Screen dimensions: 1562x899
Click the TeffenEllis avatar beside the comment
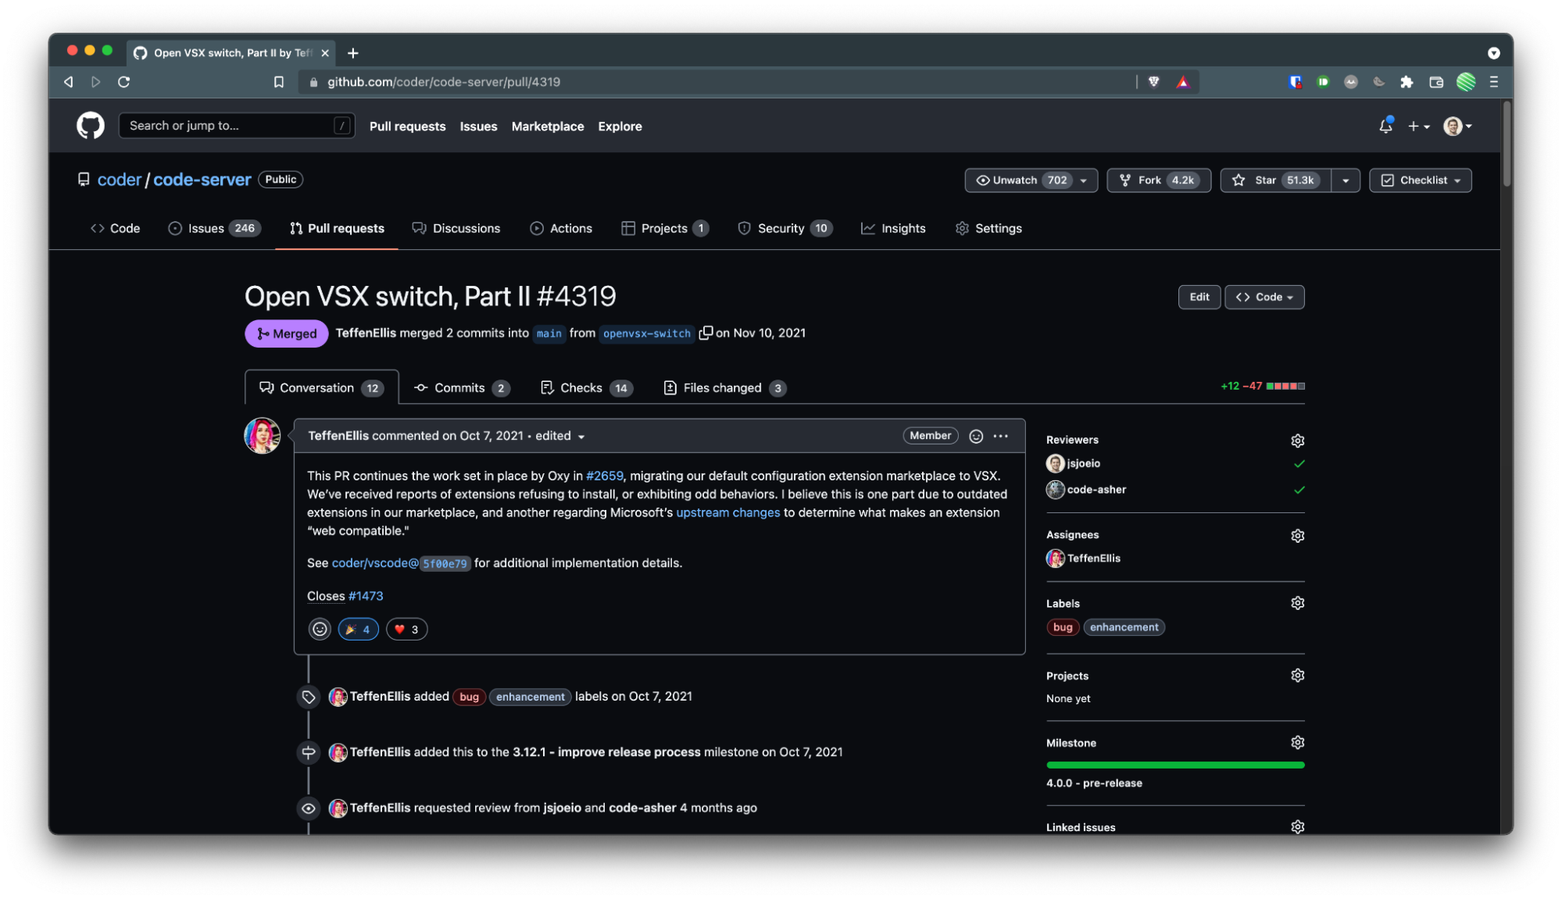point(263,436)
